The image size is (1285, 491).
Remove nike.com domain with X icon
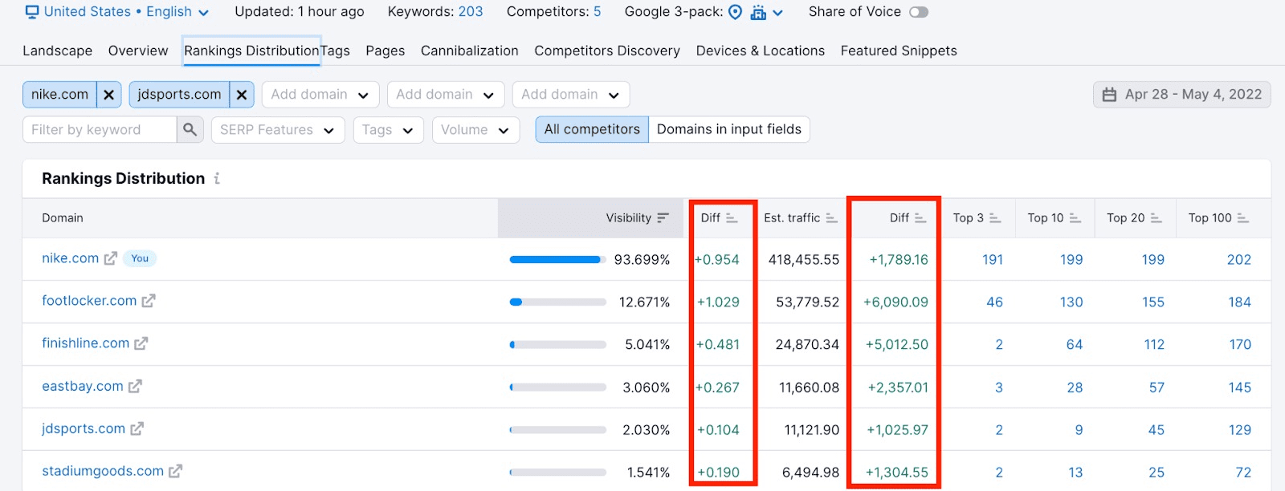[x=108, y=95]
